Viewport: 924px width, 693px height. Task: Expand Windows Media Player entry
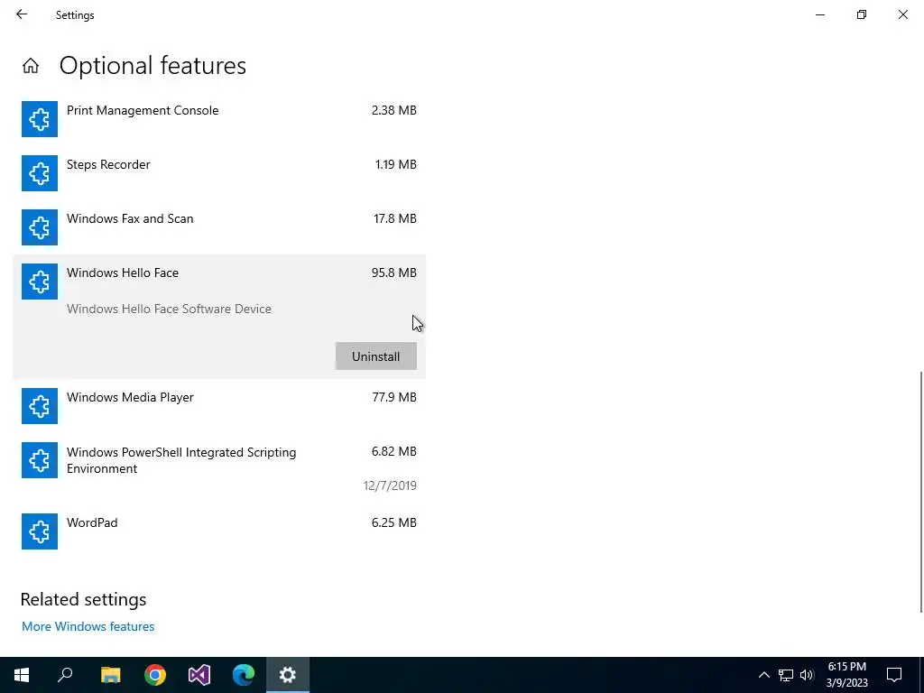coord(219,406)
